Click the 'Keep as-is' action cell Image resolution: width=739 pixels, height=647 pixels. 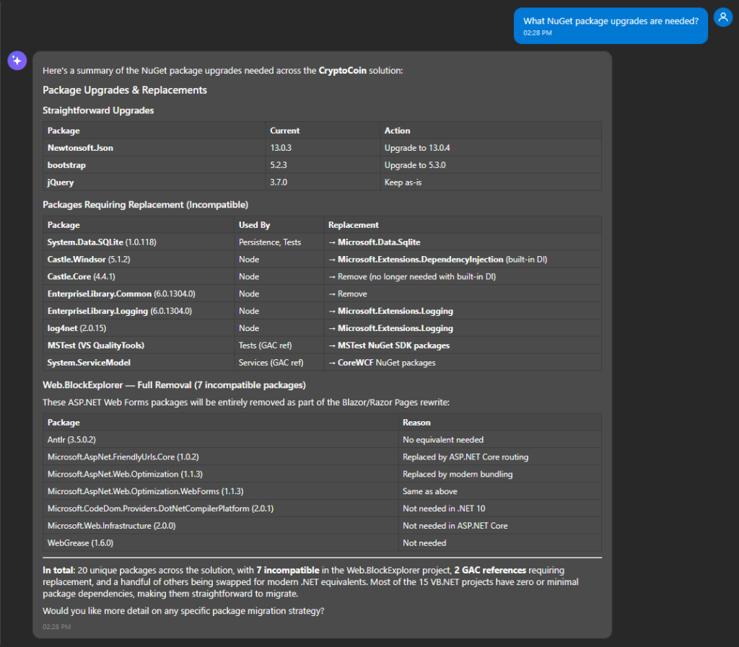point(491,182)
